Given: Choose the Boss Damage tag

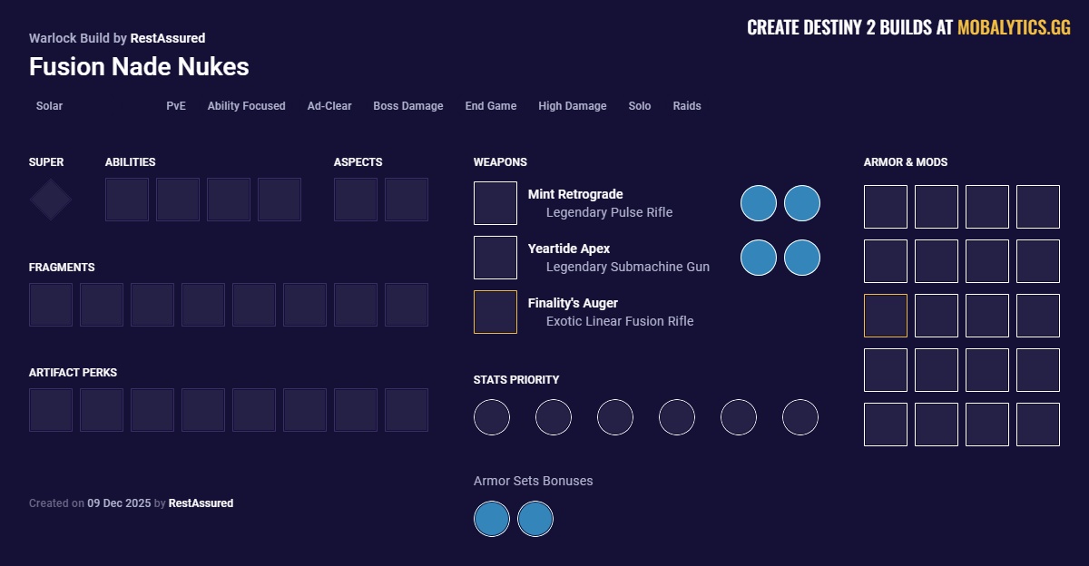Looking at the screenshot, I should 408,106.
